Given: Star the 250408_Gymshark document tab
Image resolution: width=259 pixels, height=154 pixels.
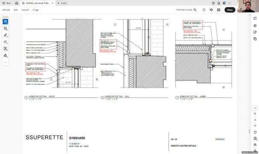Looking at the screenshot, I should (x=23, y=3).
